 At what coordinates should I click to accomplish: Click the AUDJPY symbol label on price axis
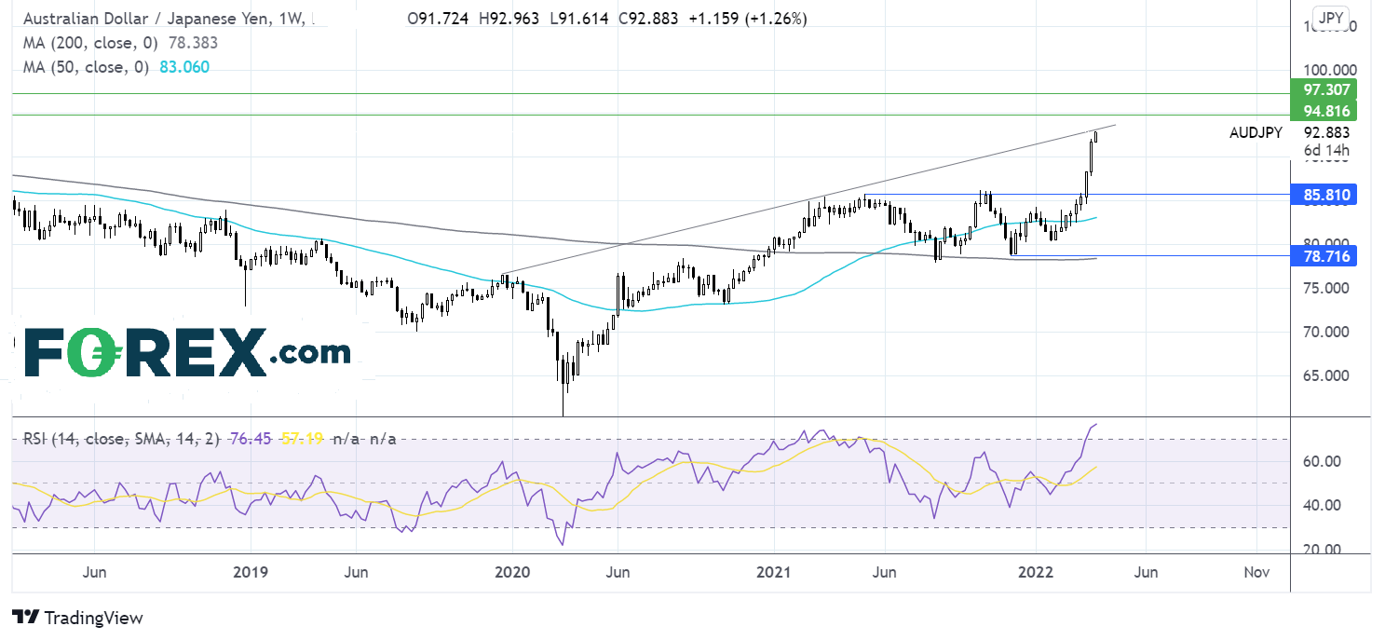pos(1255,133)
